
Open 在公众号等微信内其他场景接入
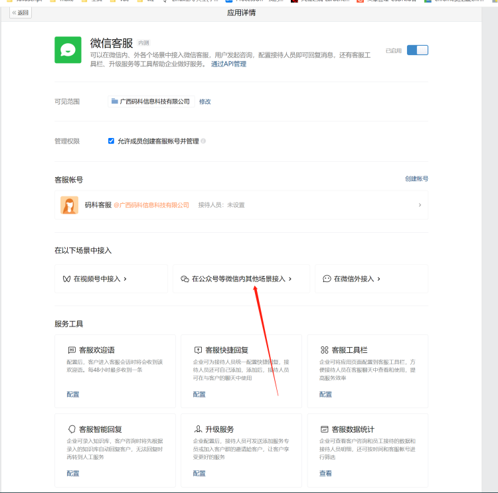coord(242,279)
